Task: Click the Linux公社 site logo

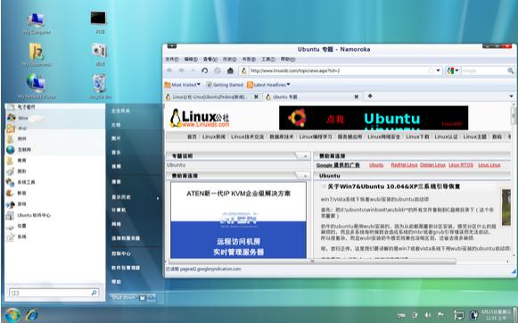Action: point(200,118)
